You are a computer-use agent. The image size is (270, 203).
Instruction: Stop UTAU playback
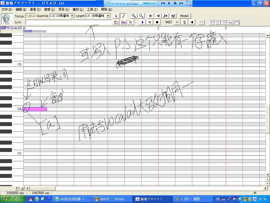157,22
